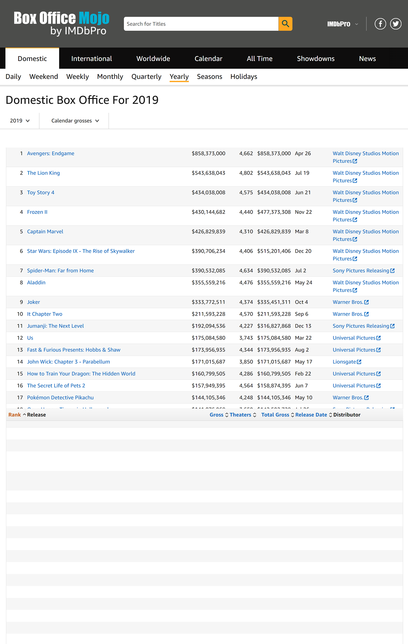408x644 pixels.
Task: Click external link icon in It Chapter Two row
Action: (366, 314)
